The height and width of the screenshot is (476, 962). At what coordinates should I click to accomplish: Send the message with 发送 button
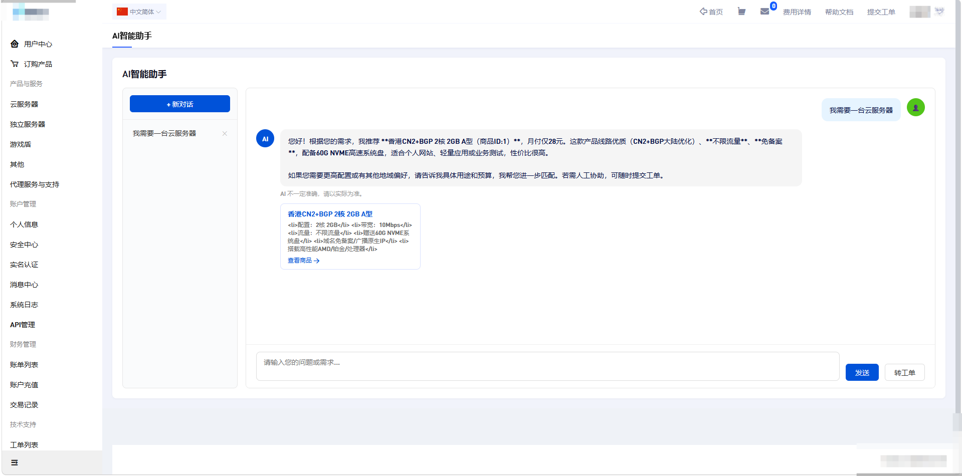(x=862, y=372)
